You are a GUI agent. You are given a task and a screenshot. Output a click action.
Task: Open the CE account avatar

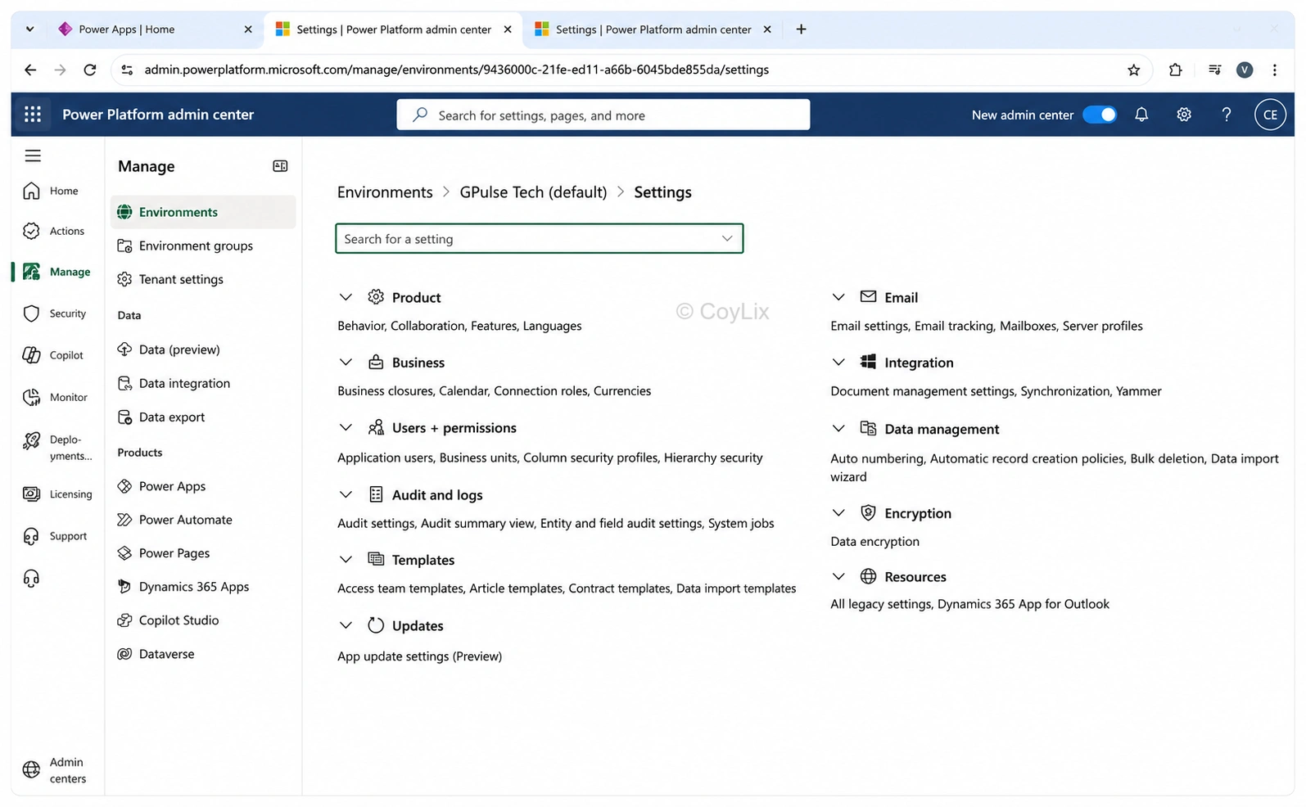(x=1270, y=115)
